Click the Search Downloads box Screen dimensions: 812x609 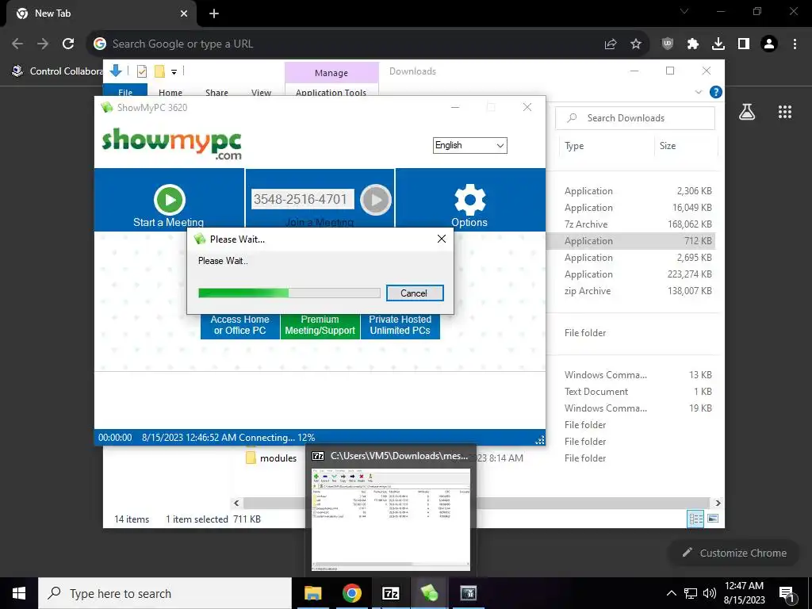(635, 118)
